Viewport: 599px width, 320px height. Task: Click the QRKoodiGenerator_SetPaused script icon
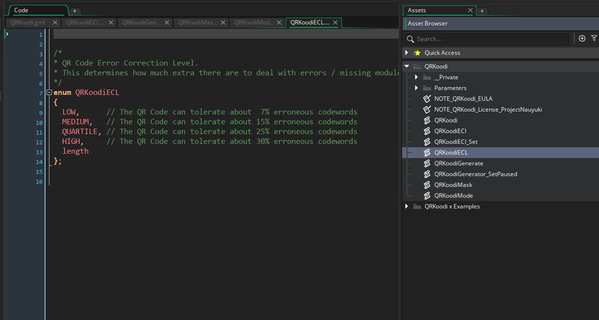(427, 174)
